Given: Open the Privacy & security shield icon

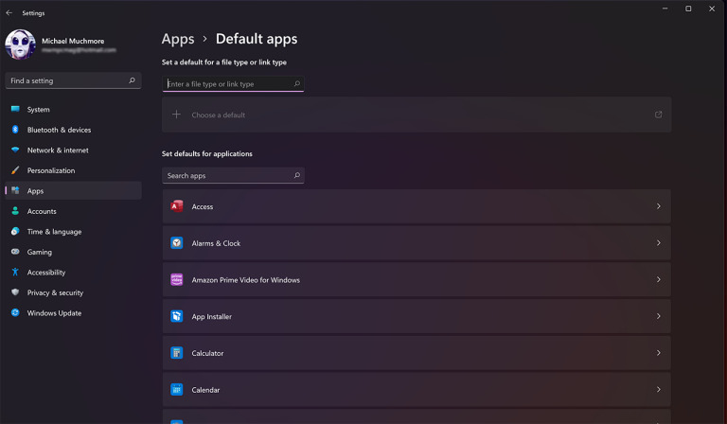Looking at the screenshot, I should pos(15,292).
